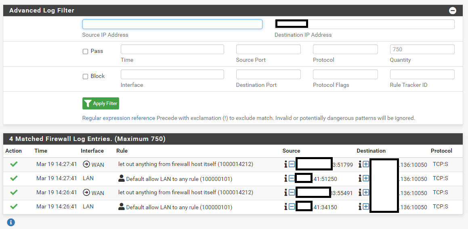Click the 'let out anything' rule text at 14:26:41

[186, 192]
